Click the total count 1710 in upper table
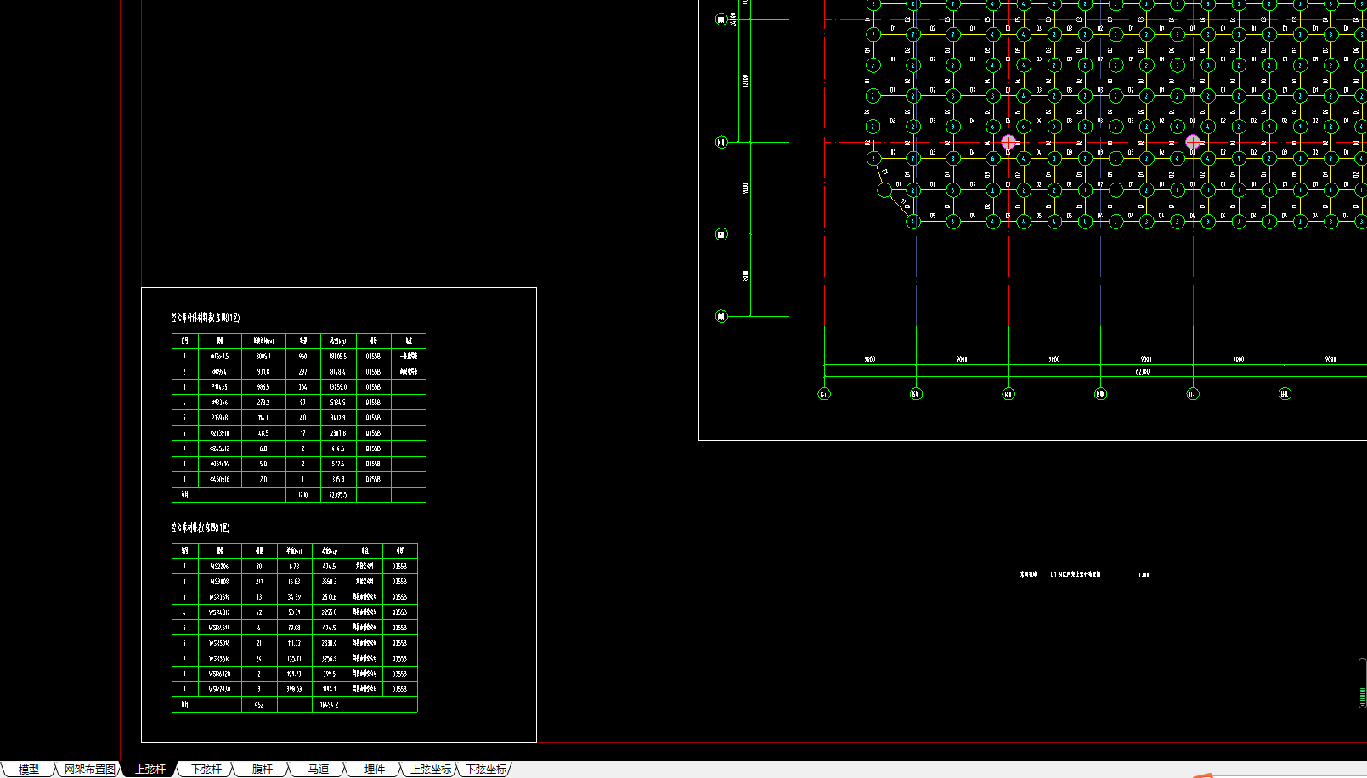 tap(302, 494)
